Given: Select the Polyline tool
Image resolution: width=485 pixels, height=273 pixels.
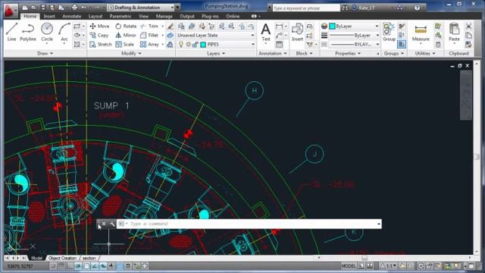Looking at the screenshot, I should pos(28,32).
